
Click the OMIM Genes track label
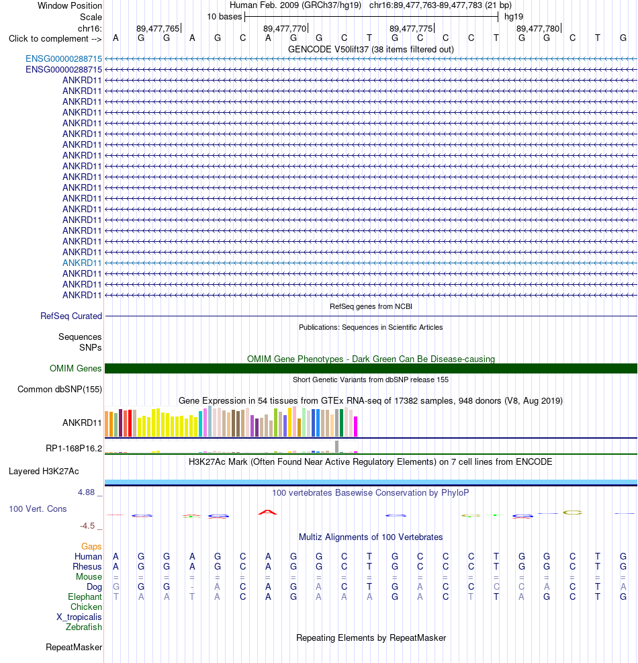(x=75, y=368)
